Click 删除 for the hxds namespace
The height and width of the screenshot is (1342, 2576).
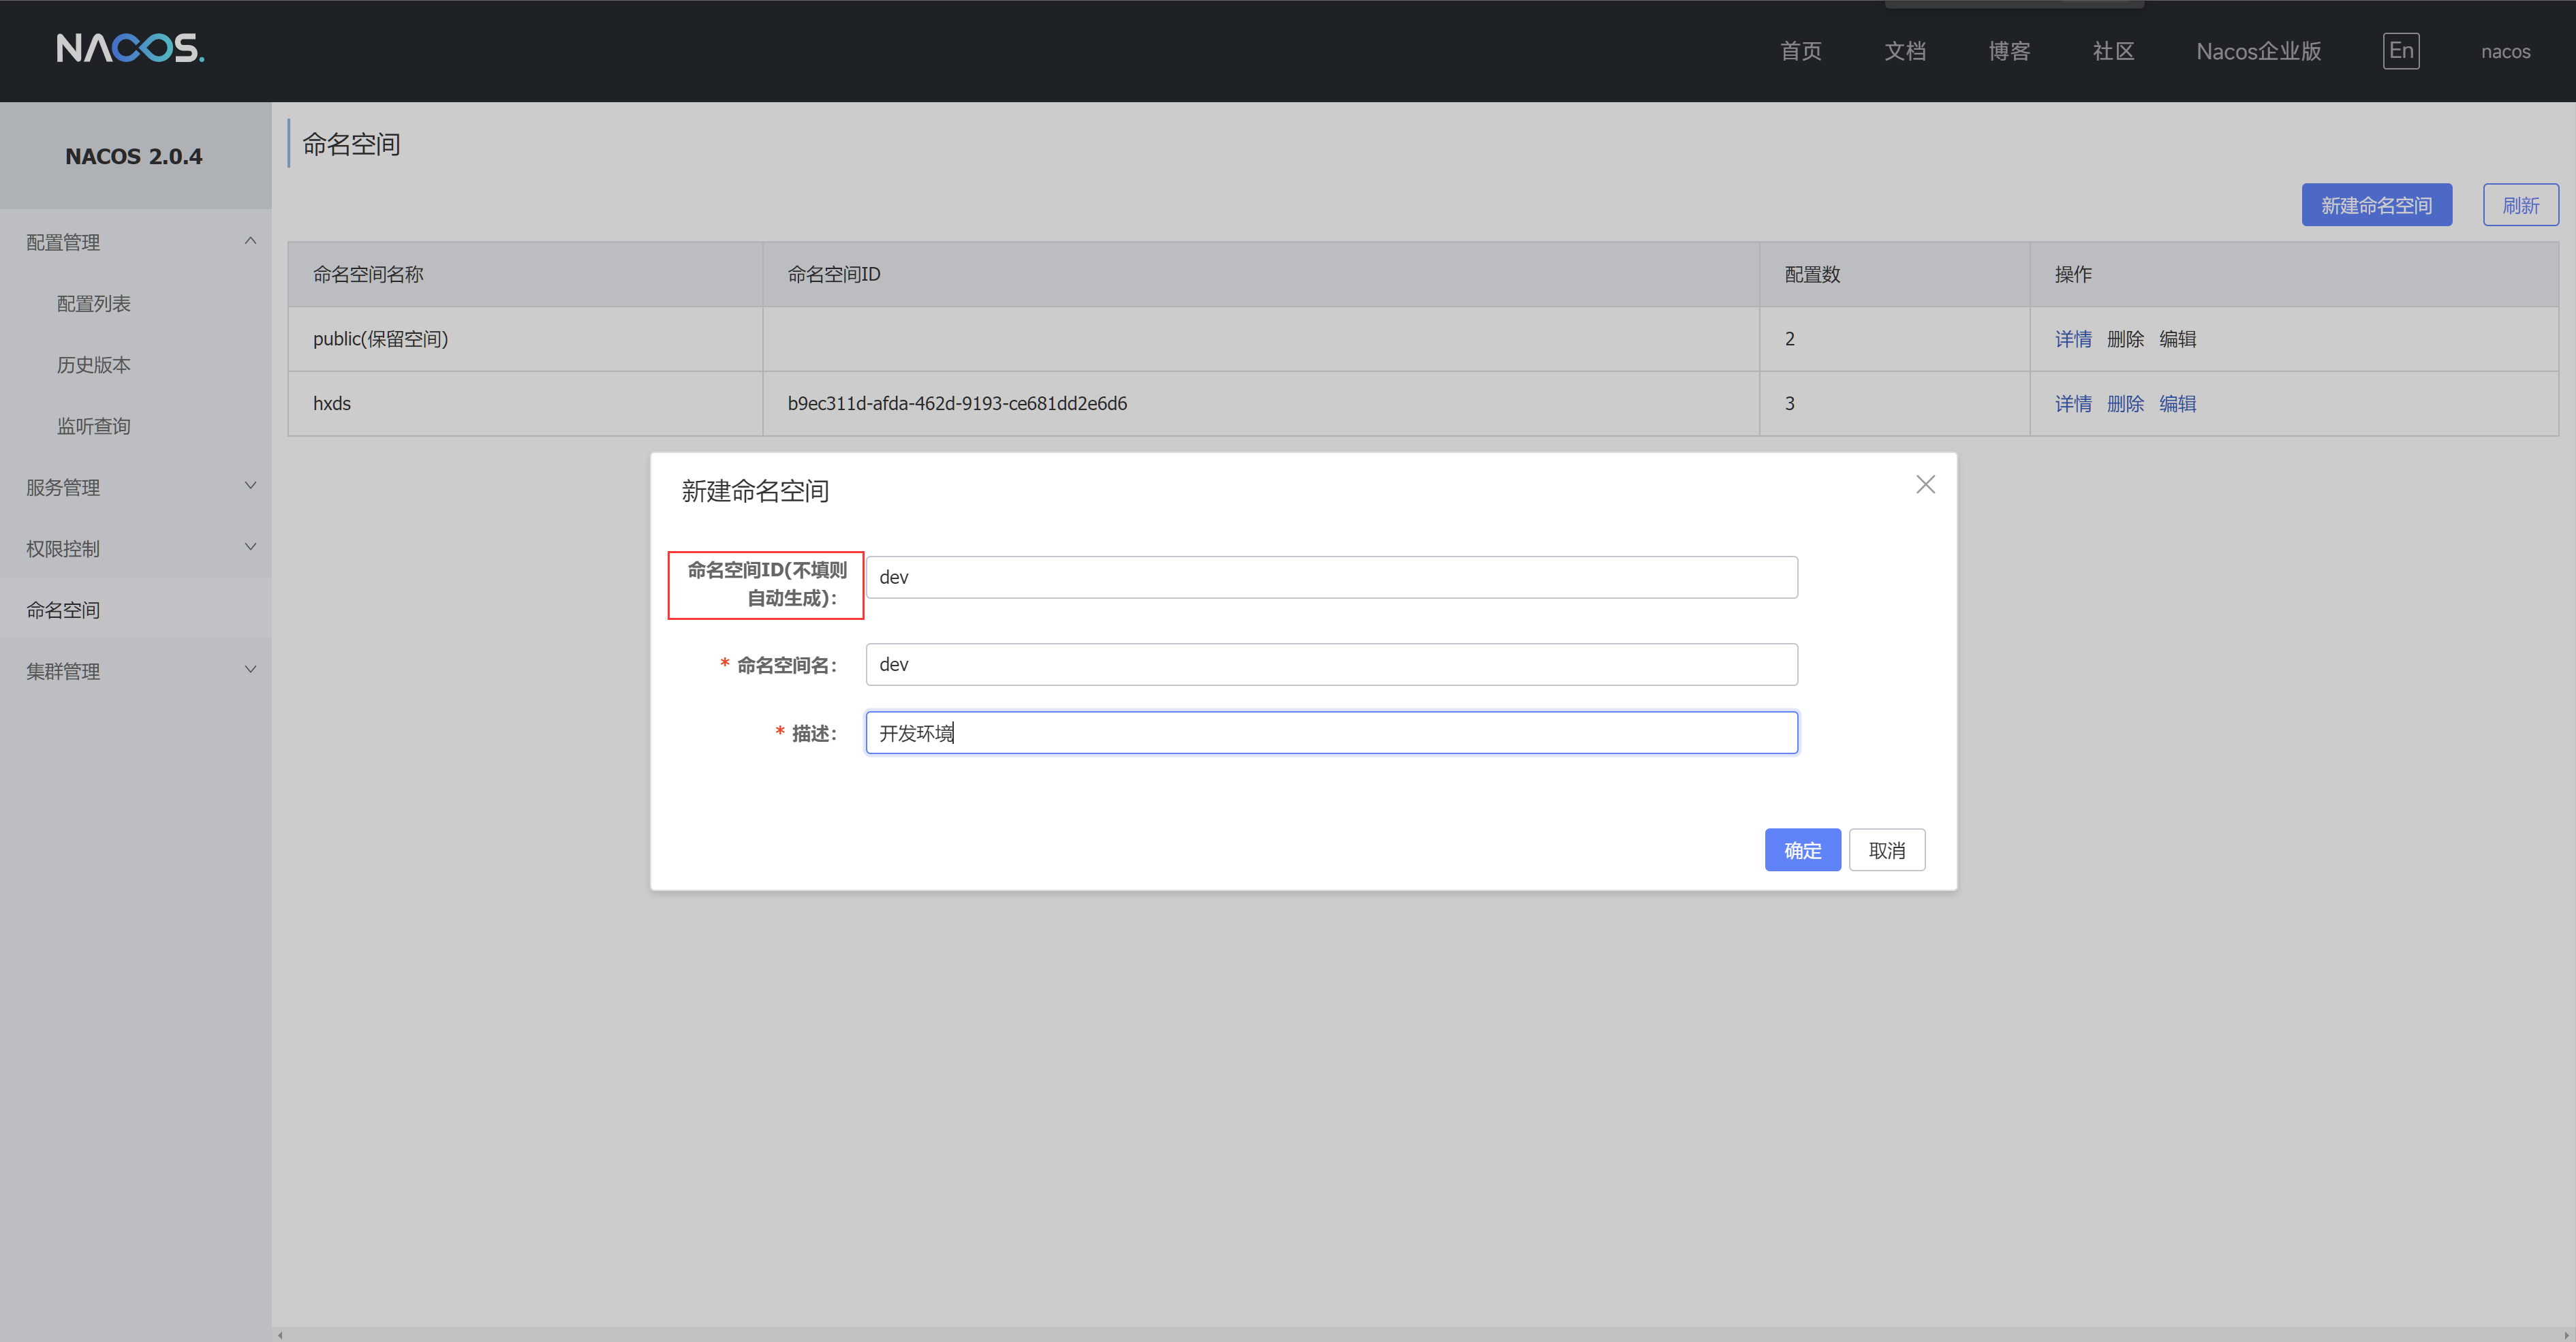pyautogui.click(x=2125, y=404)
